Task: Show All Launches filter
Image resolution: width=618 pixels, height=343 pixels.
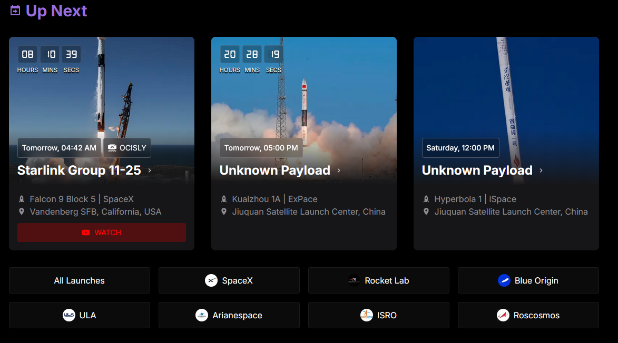Action: point(79,280)
